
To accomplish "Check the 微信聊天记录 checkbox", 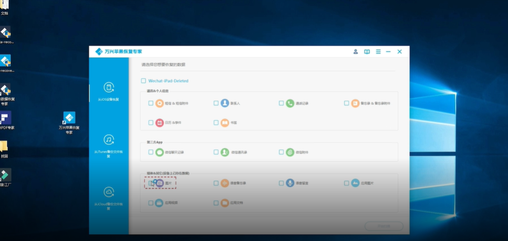I will (x=151, y=152).
